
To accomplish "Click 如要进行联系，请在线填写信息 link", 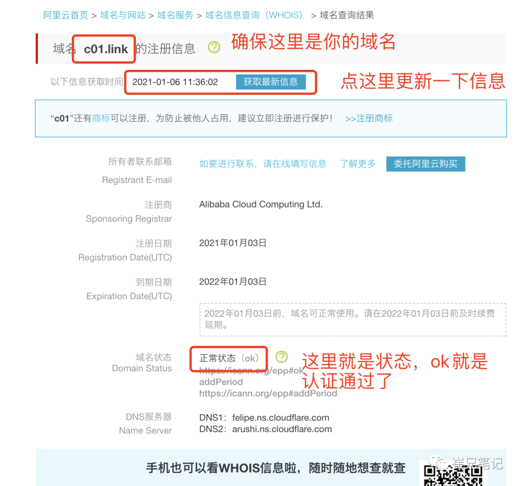I will (x=263, y=164).
